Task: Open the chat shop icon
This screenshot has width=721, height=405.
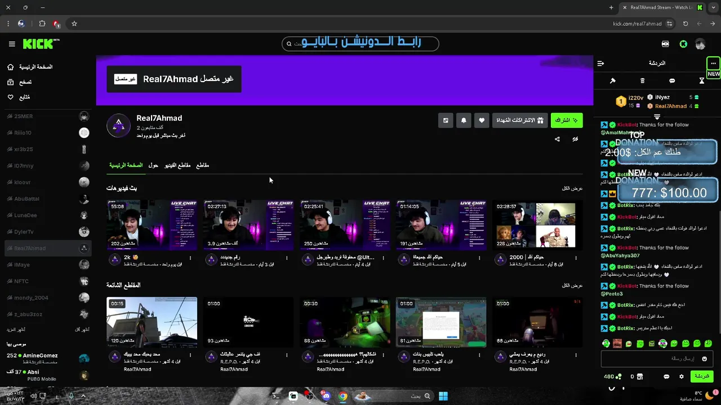Action: 640,377
